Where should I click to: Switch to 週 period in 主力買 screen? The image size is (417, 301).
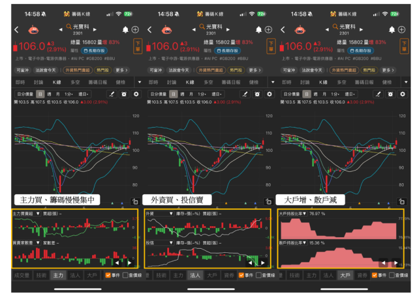tap(49, 94)
